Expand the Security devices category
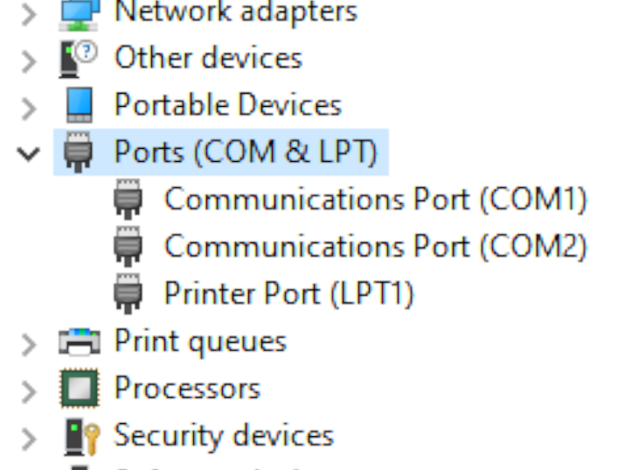This screenshot has height=470, width=641. click(x=29, y=439)
